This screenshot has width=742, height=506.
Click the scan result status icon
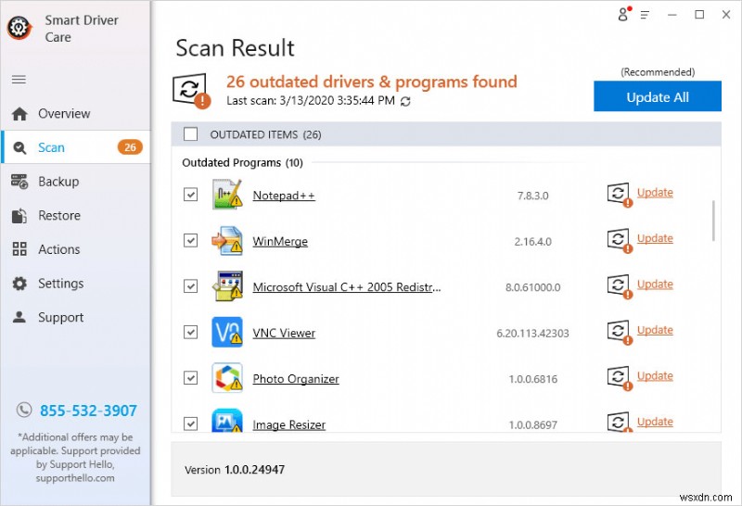click(x=191, y=90)
